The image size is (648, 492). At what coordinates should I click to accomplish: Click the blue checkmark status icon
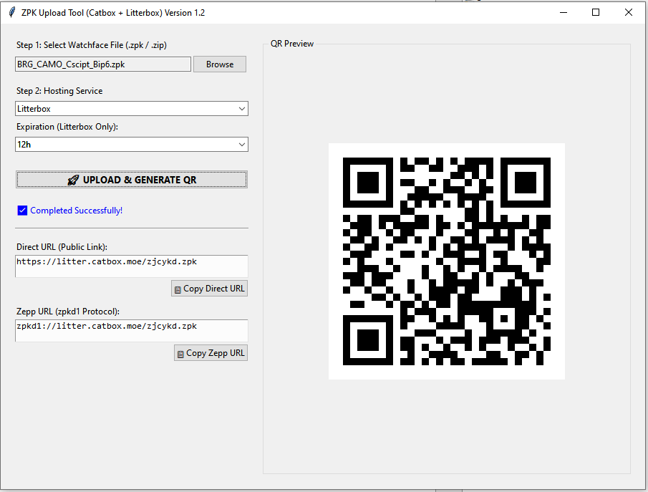click(x=22, y=211)
